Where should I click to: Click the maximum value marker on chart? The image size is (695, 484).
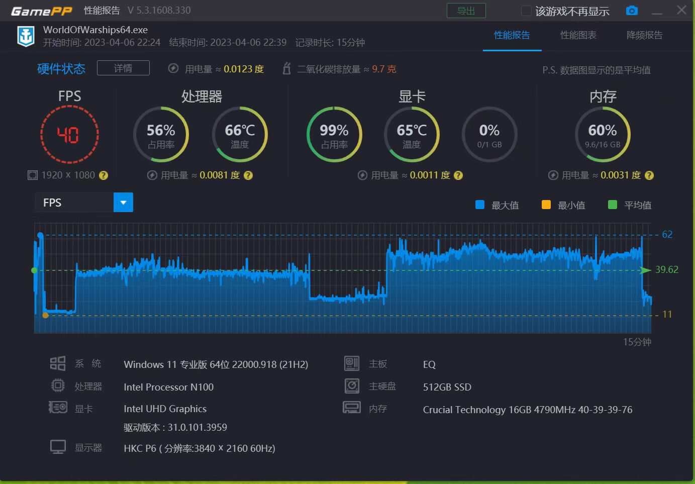coord(40,235)
